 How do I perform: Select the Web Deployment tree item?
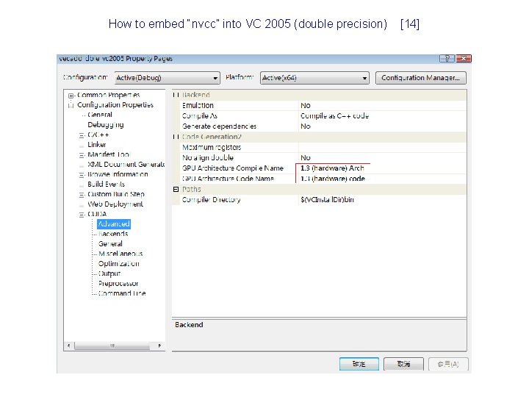click(115, 204)
